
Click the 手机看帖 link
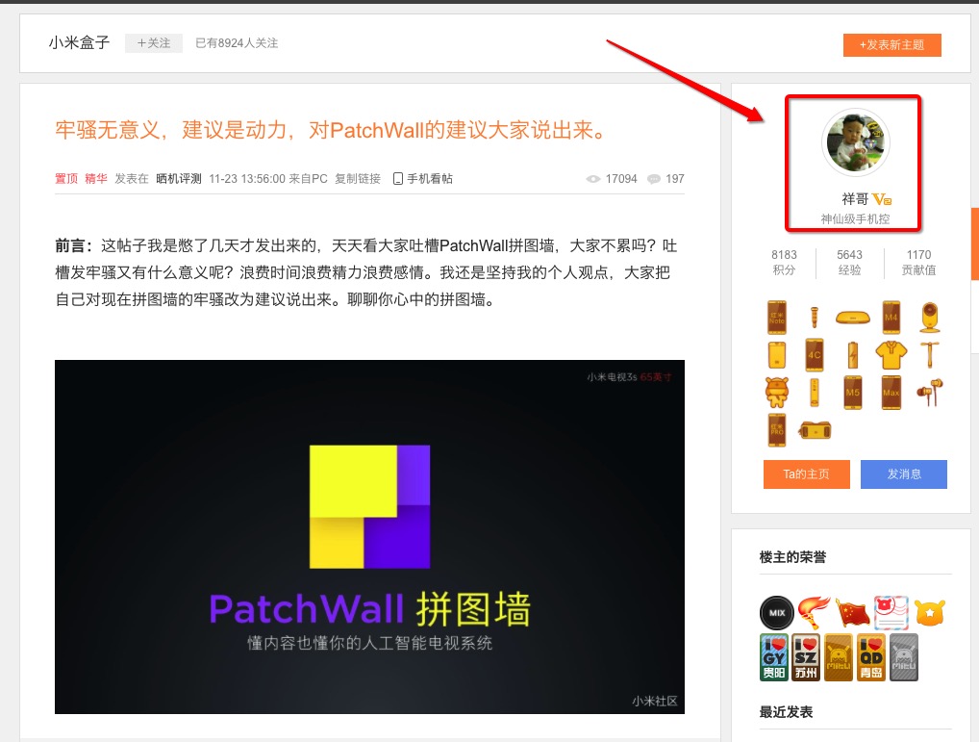[x=430, y=179]
